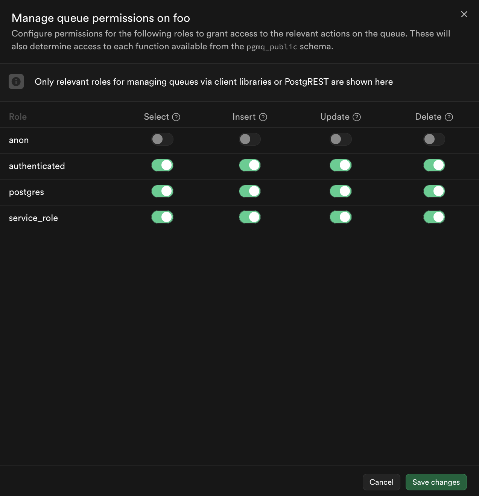Enable Update permission for anon role
This screenshot has width=479, height=496.
341,139
